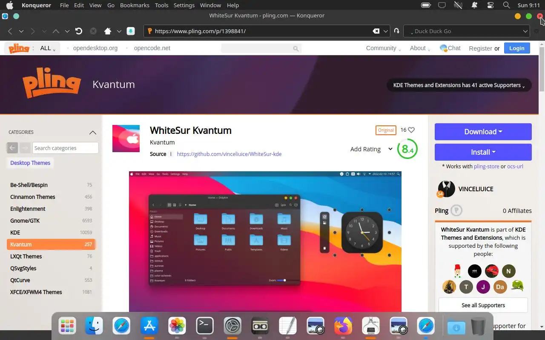Open the back history dropdown arrow
Image resolution: width=545 pixels, height=340 pixels.
(21, 31)
